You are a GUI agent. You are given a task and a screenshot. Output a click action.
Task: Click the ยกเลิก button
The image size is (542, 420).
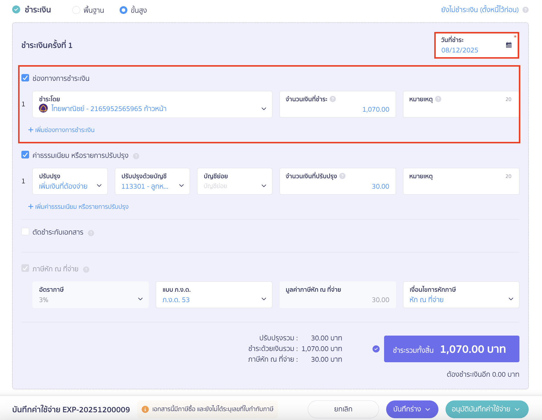[343, 409]
